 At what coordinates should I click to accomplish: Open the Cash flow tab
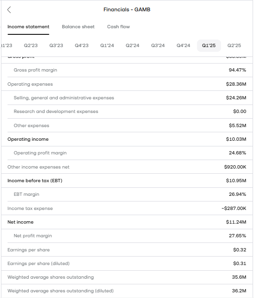119,27
